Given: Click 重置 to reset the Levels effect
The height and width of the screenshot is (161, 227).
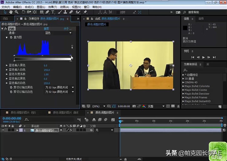Looking at the screenshot, I should click(46, 29).
